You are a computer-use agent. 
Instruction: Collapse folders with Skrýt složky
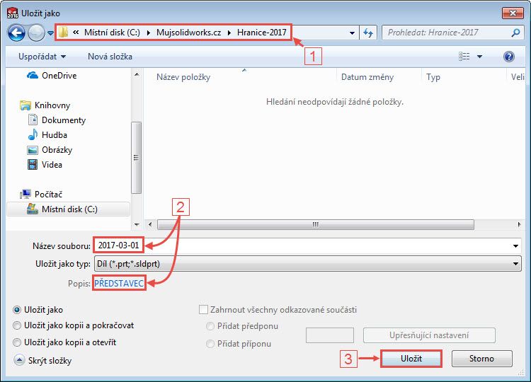point(42,361)
